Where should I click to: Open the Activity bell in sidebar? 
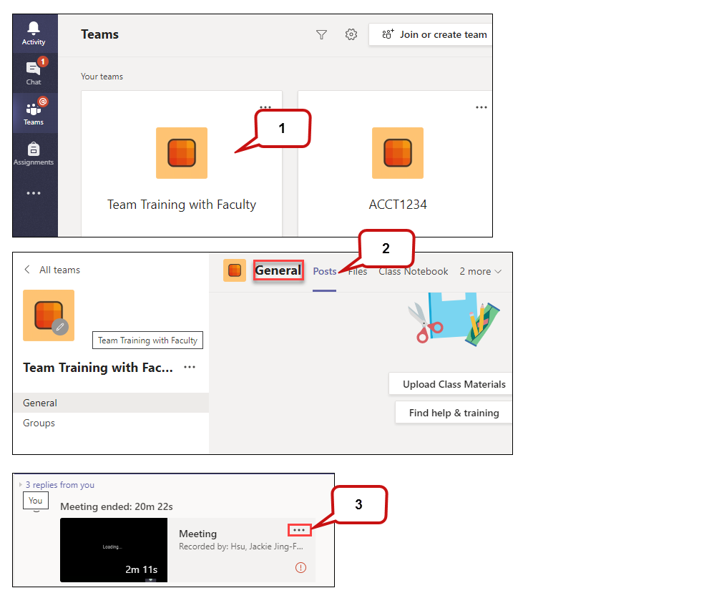point(34,34)
